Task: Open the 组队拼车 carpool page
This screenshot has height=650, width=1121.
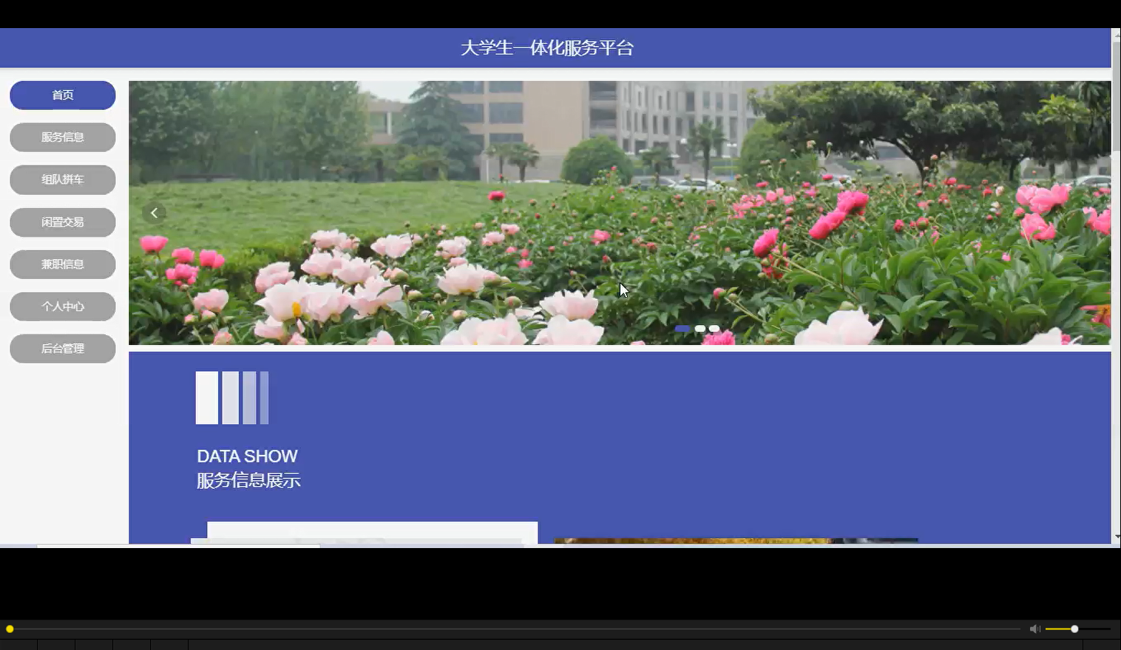Action: pos(62,179)
